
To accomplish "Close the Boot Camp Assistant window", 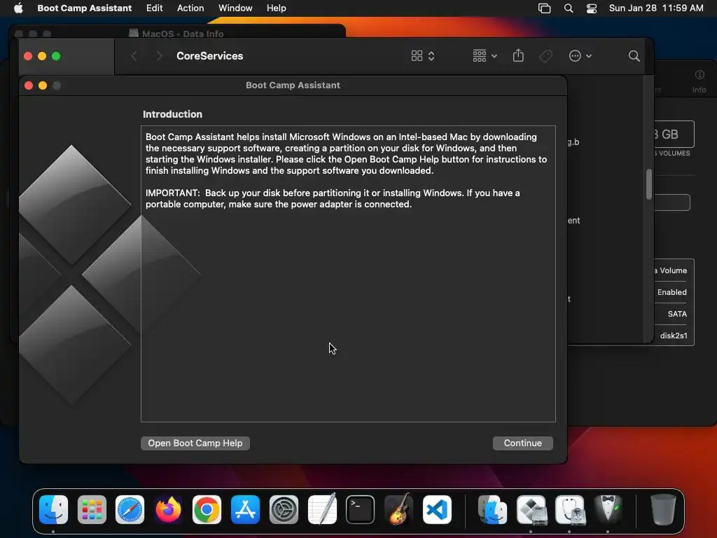I will click(29, 85).
